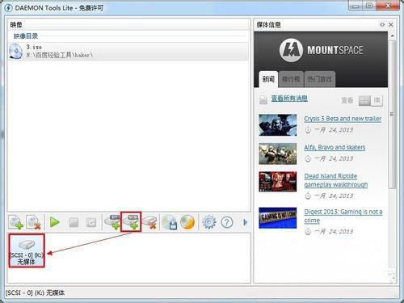Click the Add Image toolbar icon
This screenshot has width=404, height=303.
15,222
